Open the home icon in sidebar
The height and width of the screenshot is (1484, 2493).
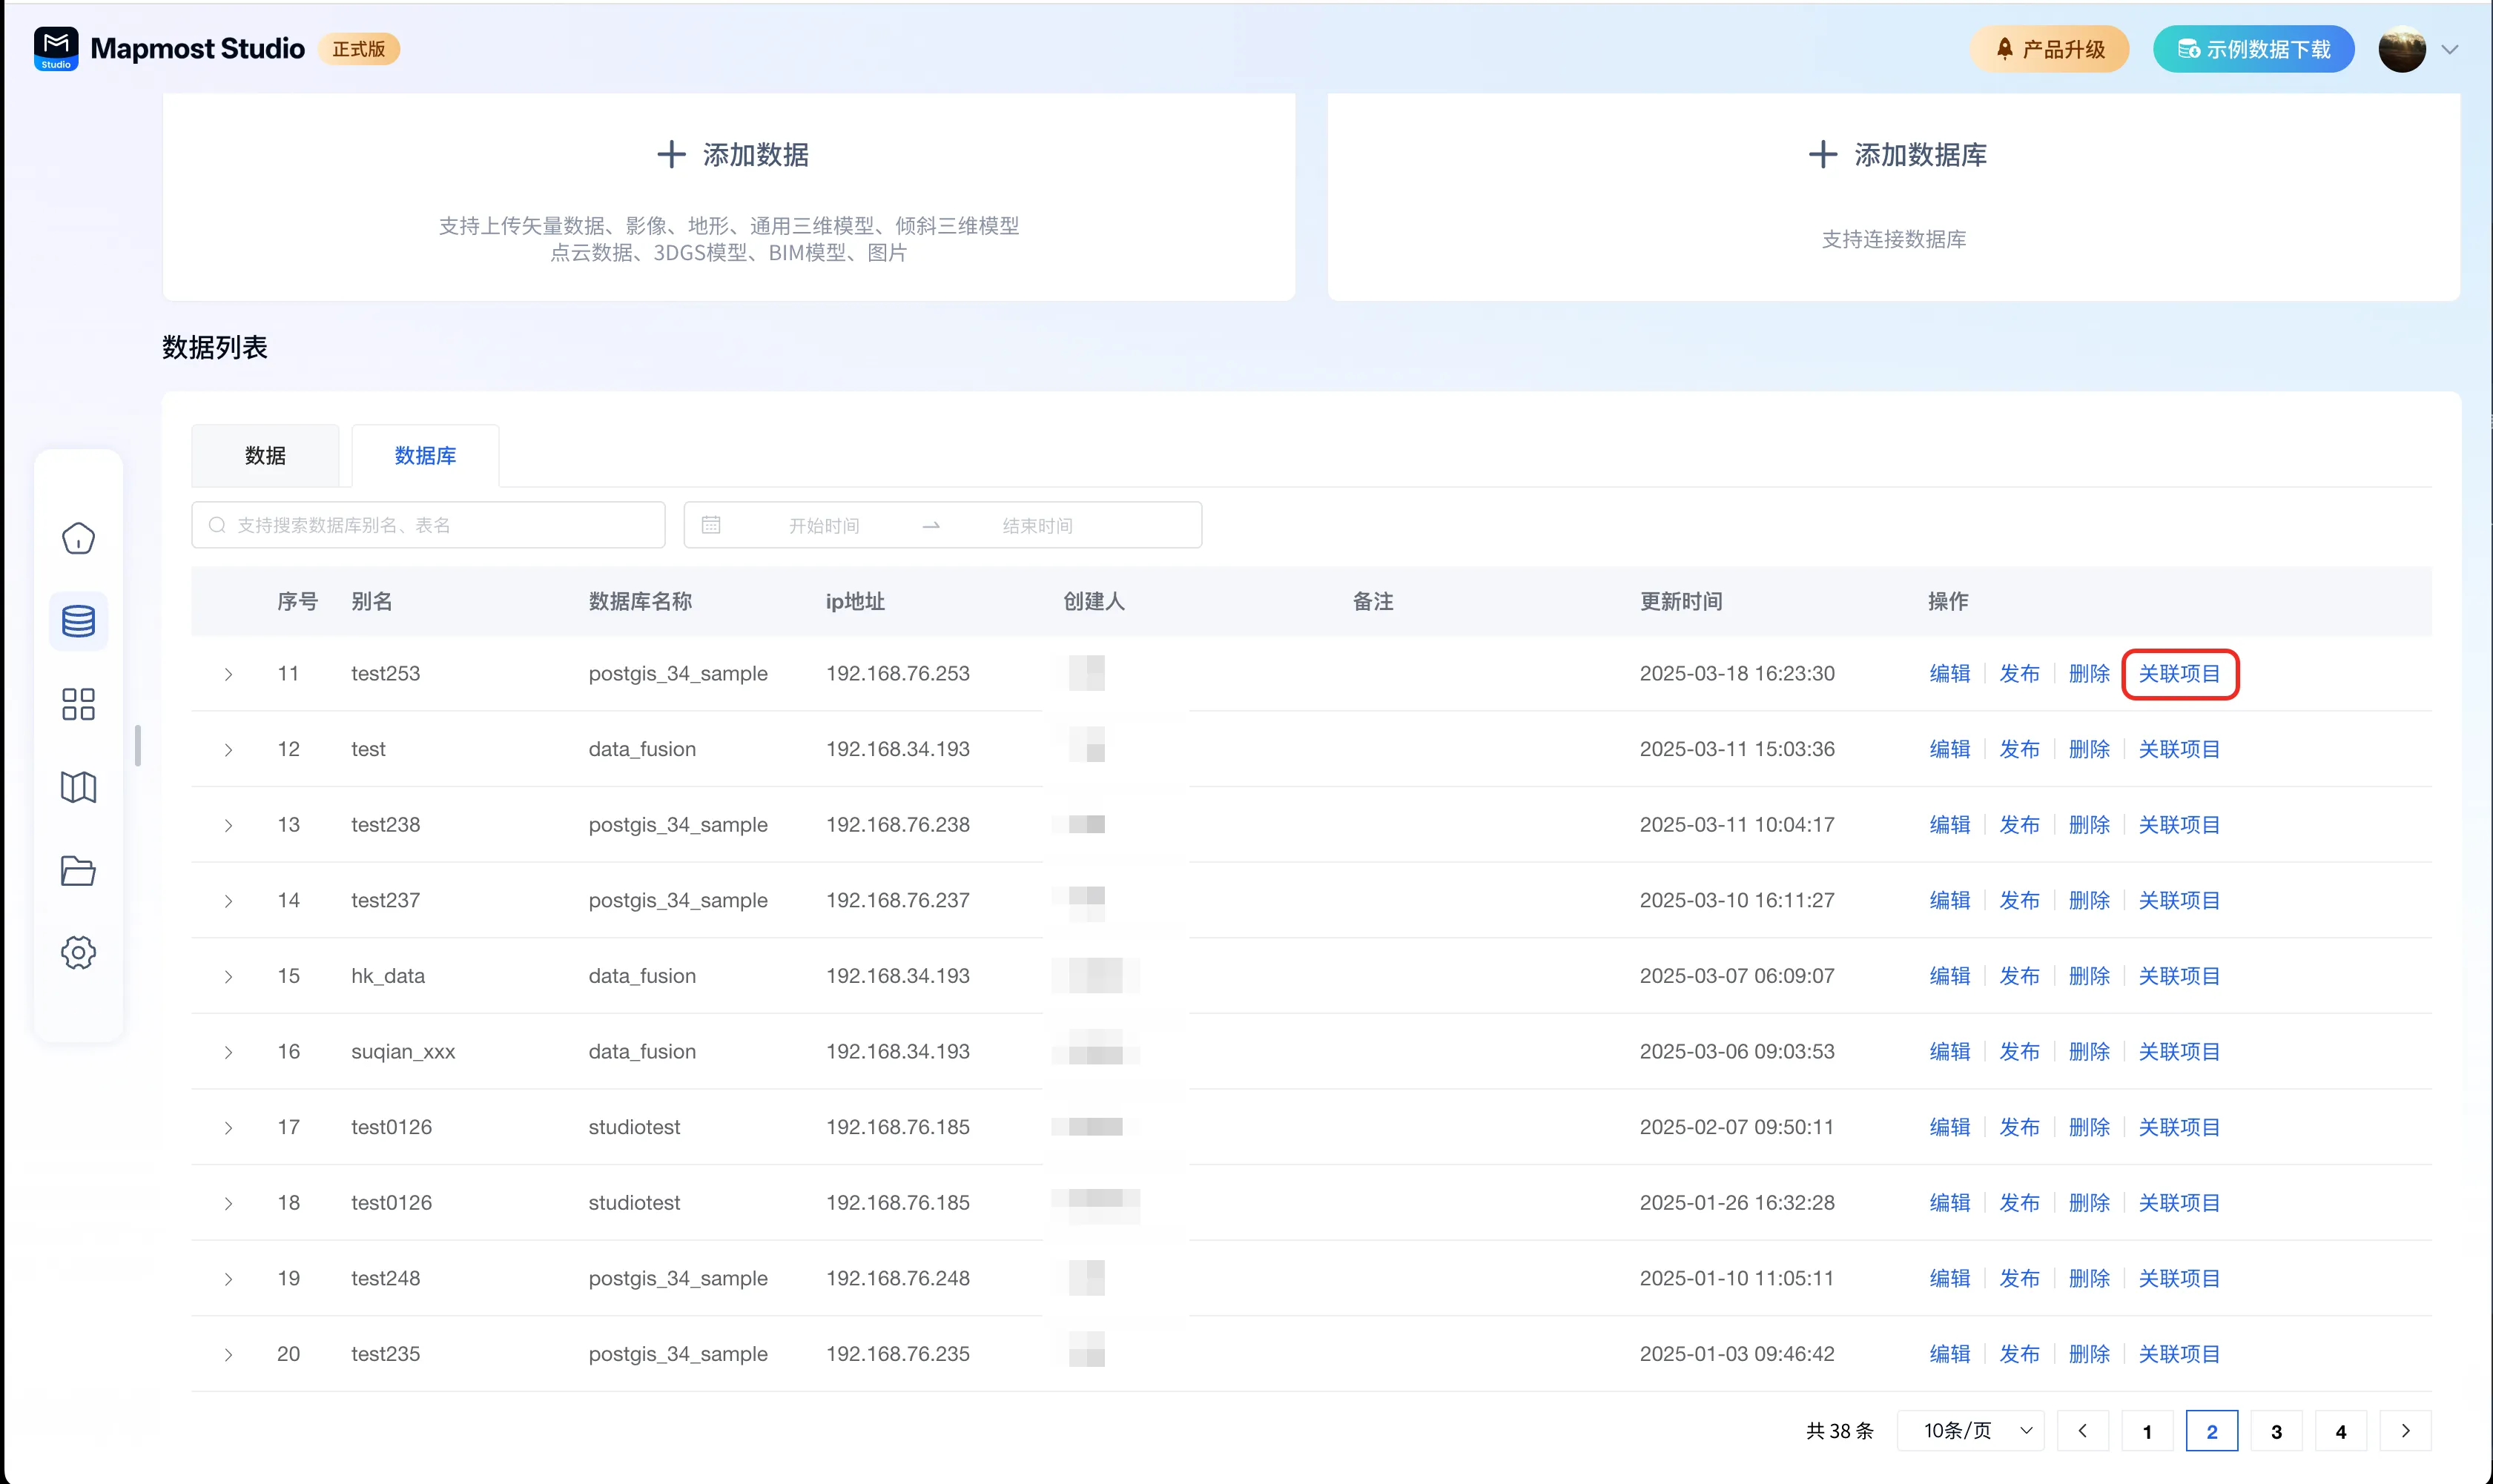pos(78,539)
